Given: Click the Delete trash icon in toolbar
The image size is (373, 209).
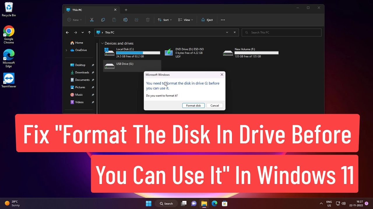Looking at the screenshot, I should (x=148, y=20).
